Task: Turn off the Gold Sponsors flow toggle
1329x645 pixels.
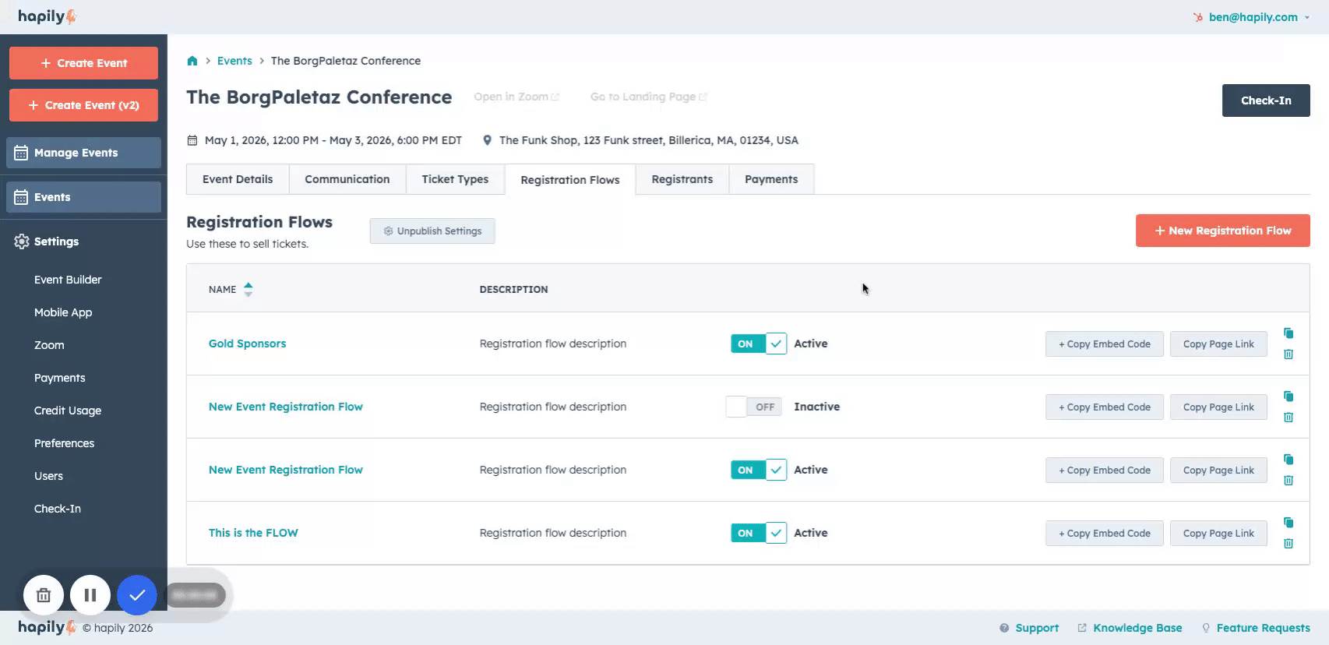Action: pyautogui.click(x=759, y=344)
